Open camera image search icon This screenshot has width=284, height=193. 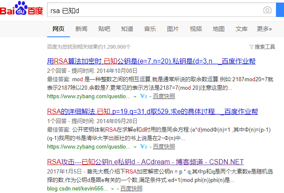coord(267,10)
